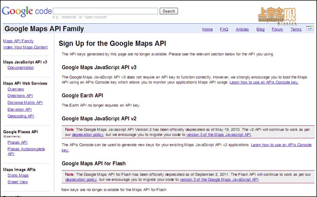
Task: Click the Google Maps JavaScript API v3 heading
Action: (99, 67)
